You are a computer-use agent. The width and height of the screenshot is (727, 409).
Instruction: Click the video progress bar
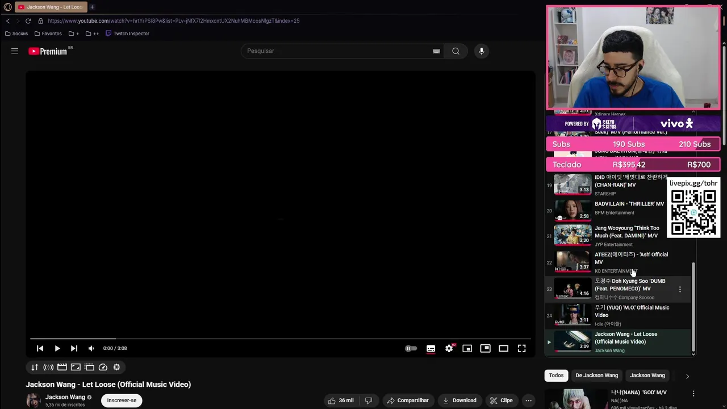(281, 339)
